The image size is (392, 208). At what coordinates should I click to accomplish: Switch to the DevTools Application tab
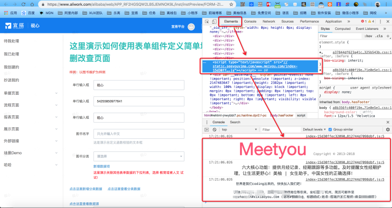(x=333, y=21)
